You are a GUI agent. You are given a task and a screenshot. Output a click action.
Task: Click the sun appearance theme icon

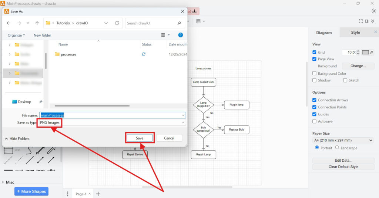click(373, 11)
